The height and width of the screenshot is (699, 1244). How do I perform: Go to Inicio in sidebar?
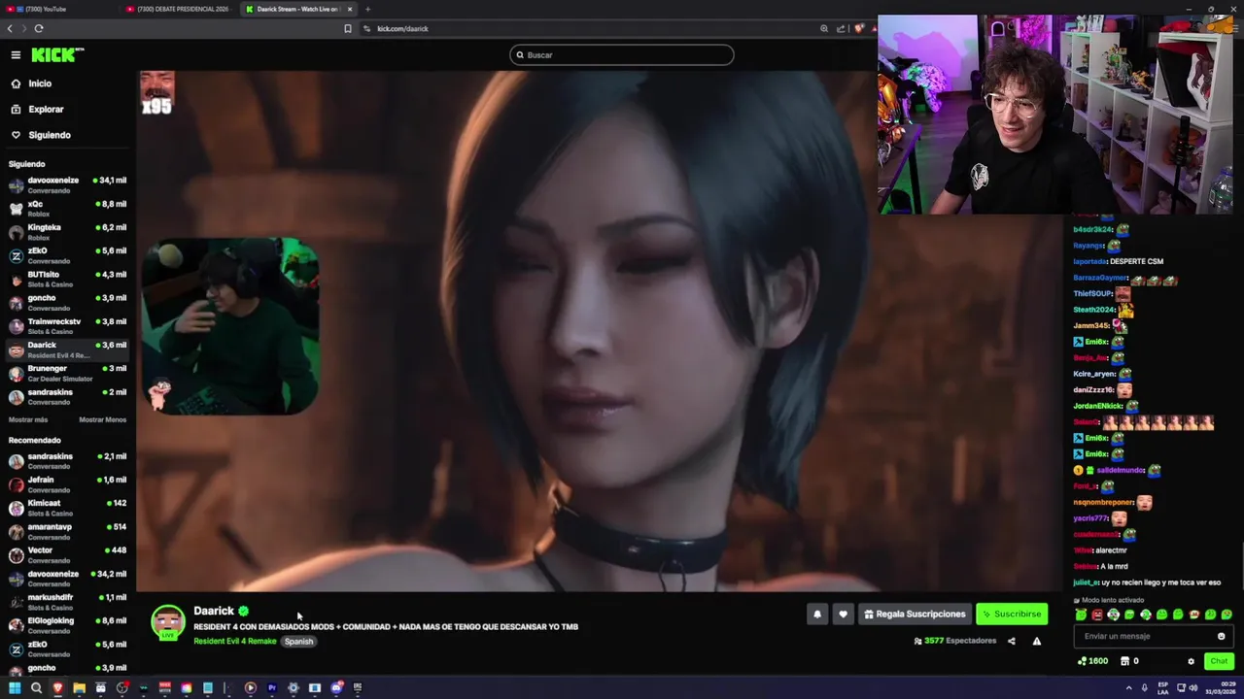click(x=40, y=83)
